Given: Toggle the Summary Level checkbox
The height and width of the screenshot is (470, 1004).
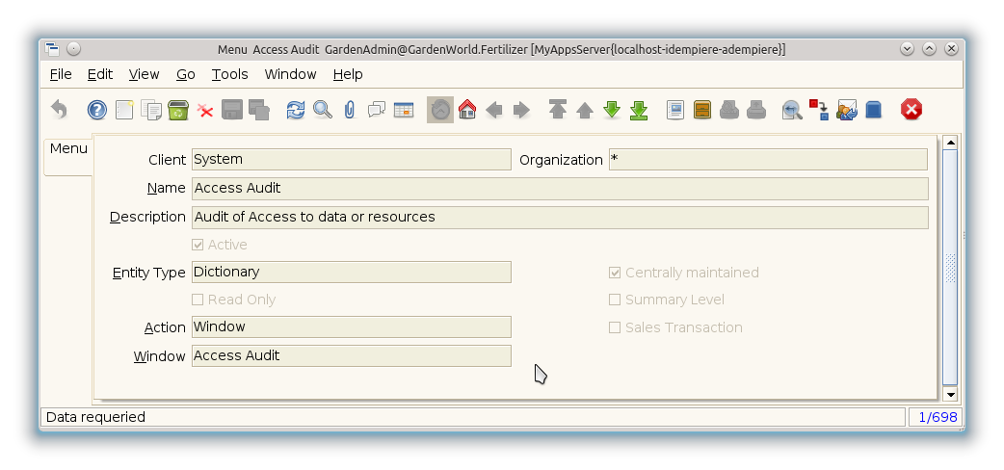Looking at the screenshot, I should point(615,300).
